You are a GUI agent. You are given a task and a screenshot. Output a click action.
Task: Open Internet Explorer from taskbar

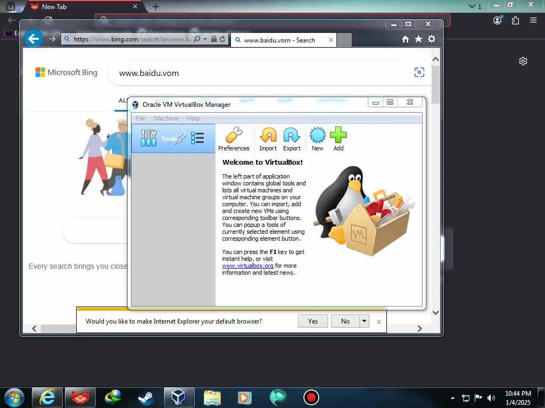[x=47, y=397]
